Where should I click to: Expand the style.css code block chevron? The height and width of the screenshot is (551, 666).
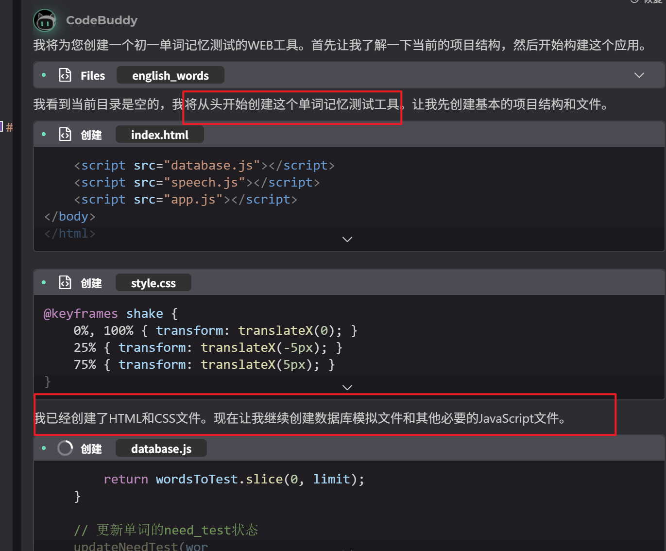(347, 388)
